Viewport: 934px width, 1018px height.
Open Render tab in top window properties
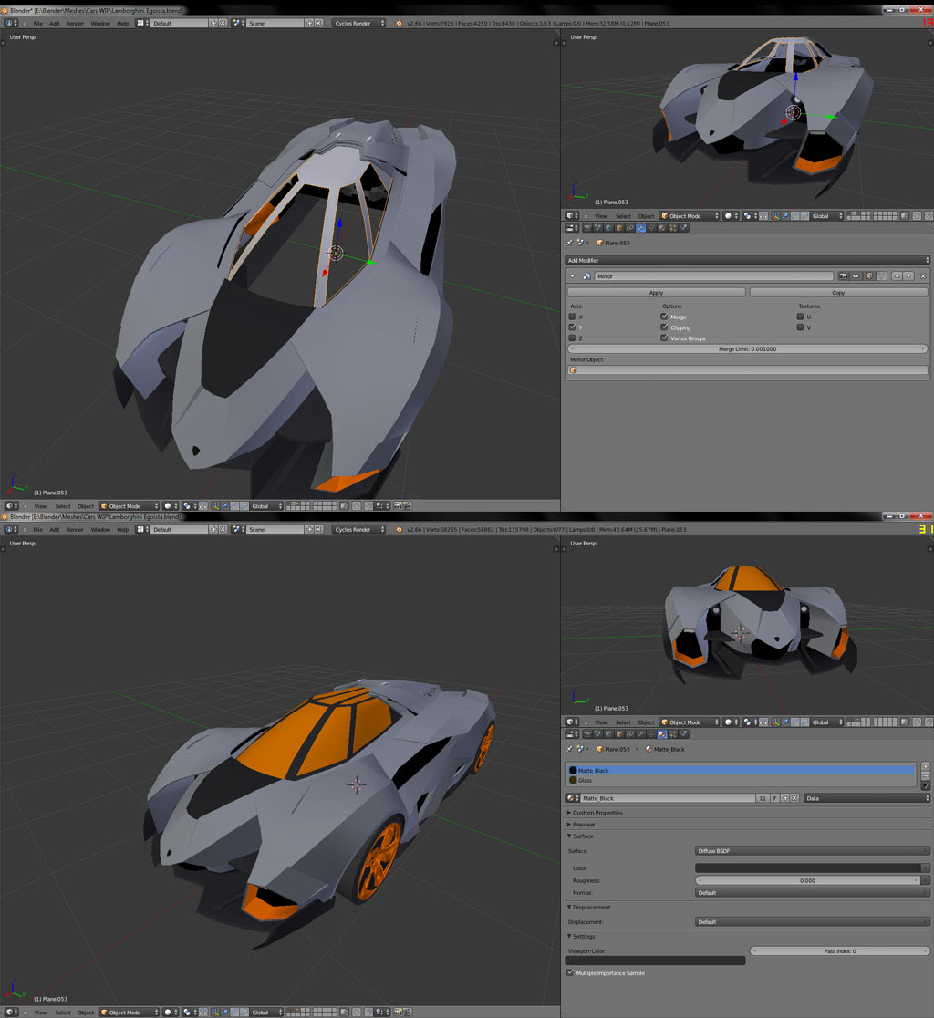point(587,228)
